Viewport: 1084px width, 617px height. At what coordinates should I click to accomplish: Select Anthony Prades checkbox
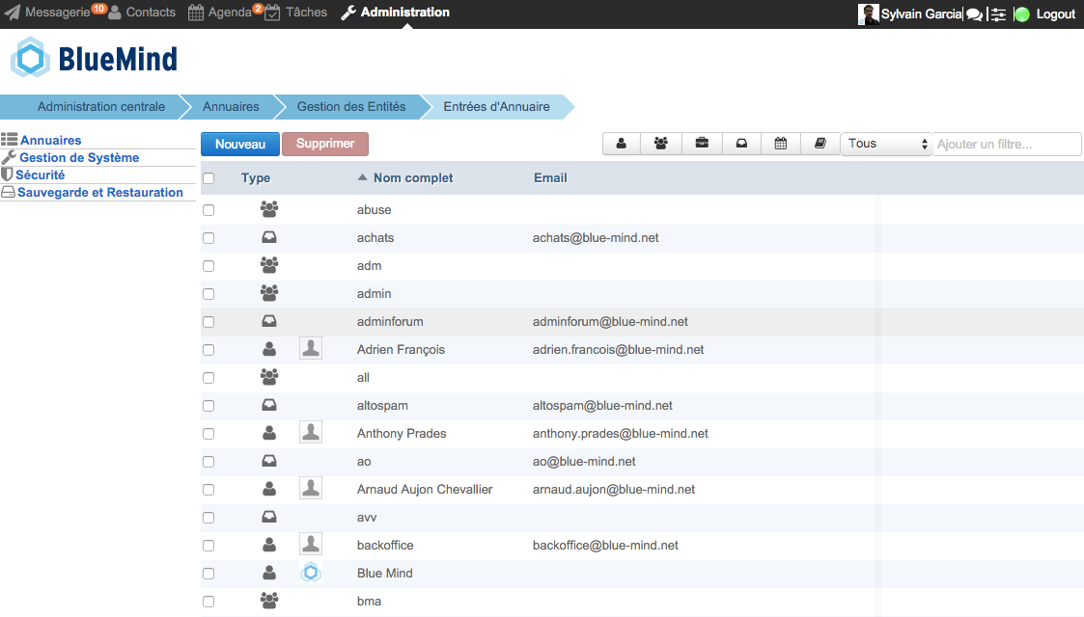point(208,434)
